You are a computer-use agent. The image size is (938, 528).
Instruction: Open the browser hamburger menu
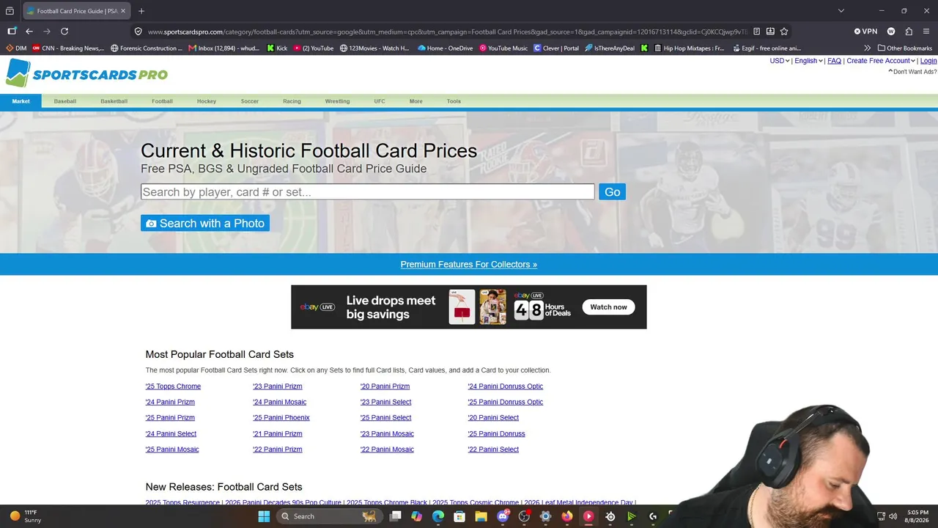click(926, 32)
